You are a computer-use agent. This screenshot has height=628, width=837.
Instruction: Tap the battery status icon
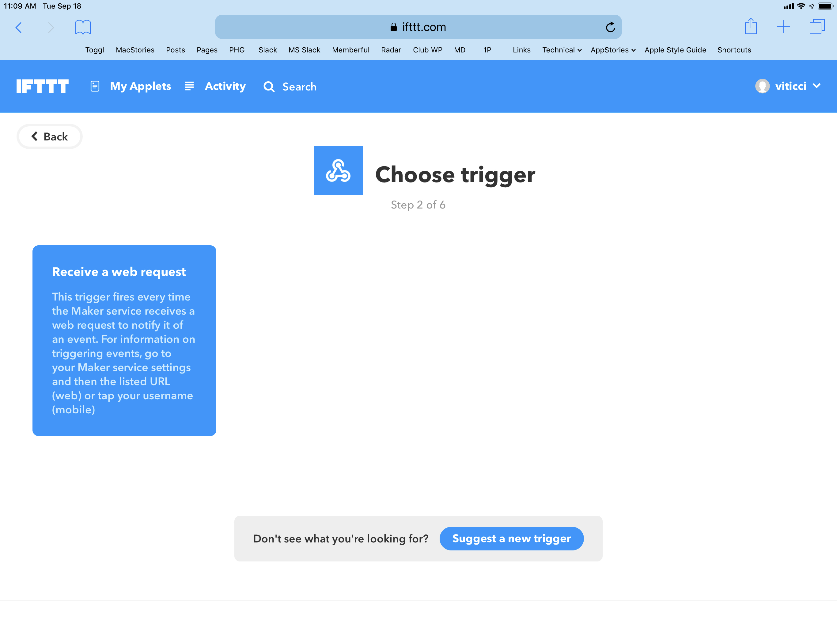point(826,6)
